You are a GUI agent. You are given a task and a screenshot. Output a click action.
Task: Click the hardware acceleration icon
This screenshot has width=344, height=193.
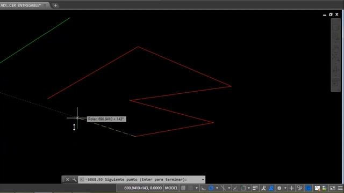(317, 188)
